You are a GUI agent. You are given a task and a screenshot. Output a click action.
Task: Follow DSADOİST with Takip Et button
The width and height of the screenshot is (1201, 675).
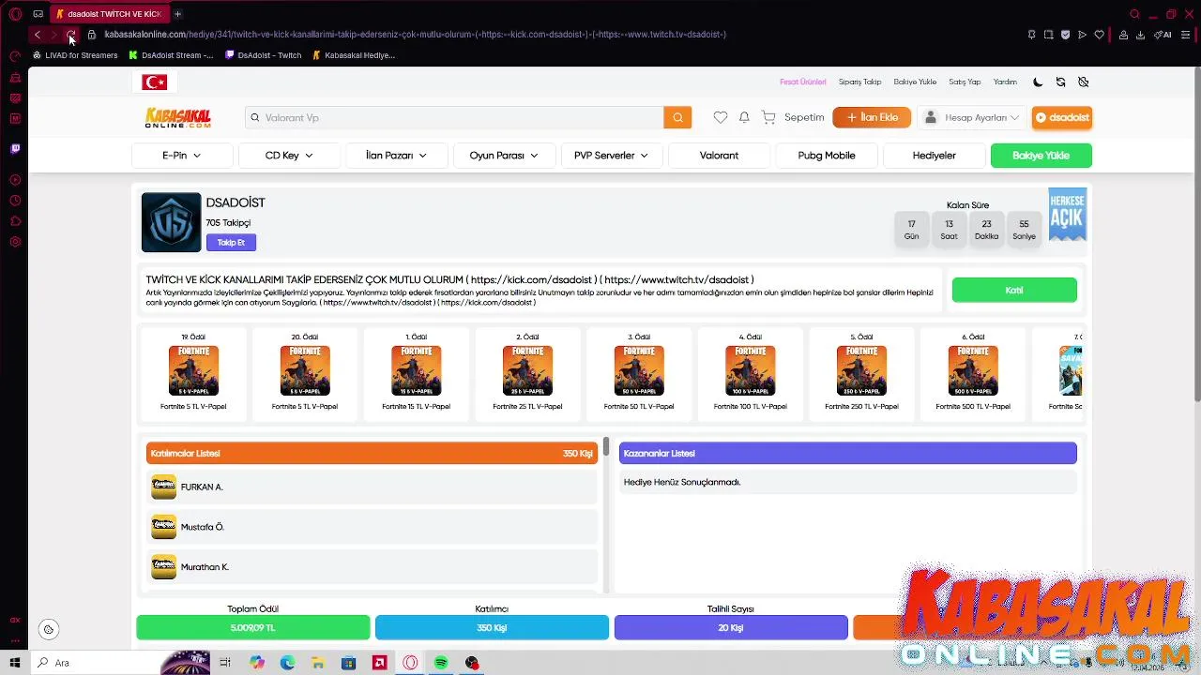[x=231, y=243]
